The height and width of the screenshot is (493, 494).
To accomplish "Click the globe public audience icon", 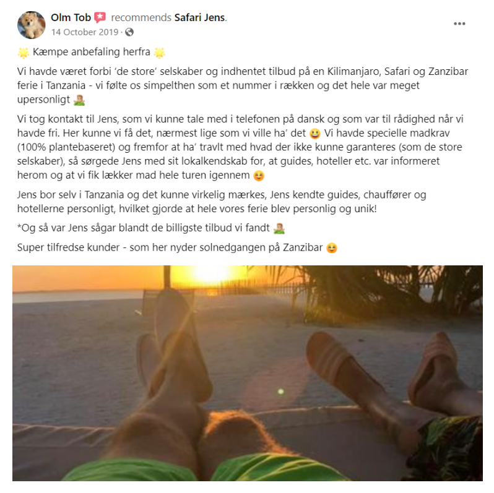I will pos(129,32).
